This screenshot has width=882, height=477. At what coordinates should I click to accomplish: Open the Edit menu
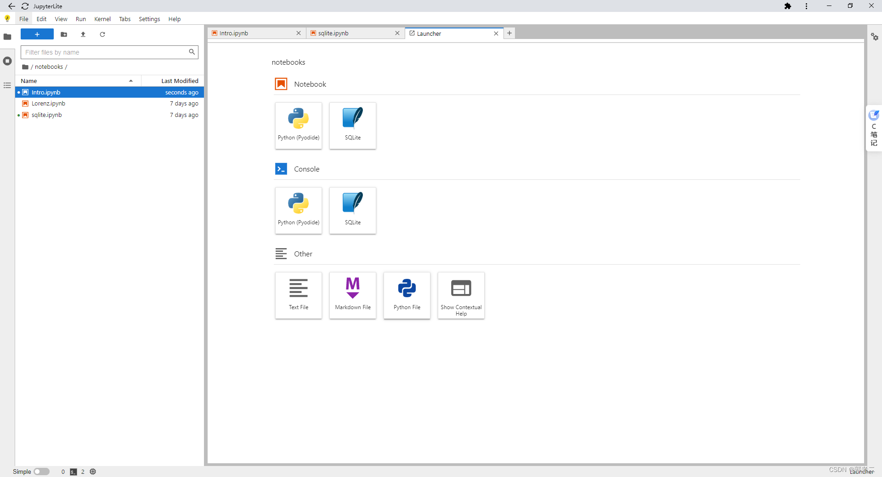pyautogui.click(x=41, y=19)
